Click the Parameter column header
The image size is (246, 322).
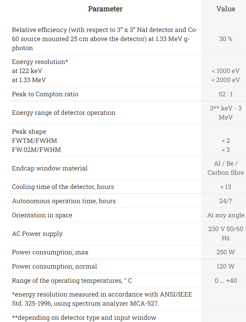(x=105, y=9)
